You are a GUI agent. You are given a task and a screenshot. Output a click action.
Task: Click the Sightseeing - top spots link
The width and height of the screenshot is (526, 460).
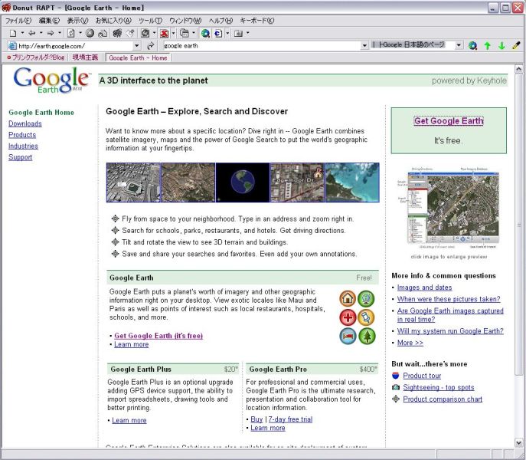439,387
